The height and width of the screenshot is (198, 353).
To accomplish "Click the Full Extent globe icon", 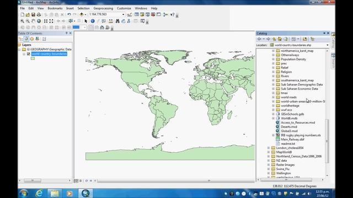I will click(39, 21).
